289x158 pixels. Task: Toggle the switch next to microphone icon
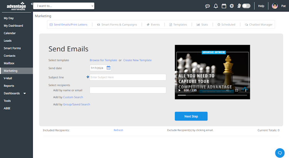(246, 6)
